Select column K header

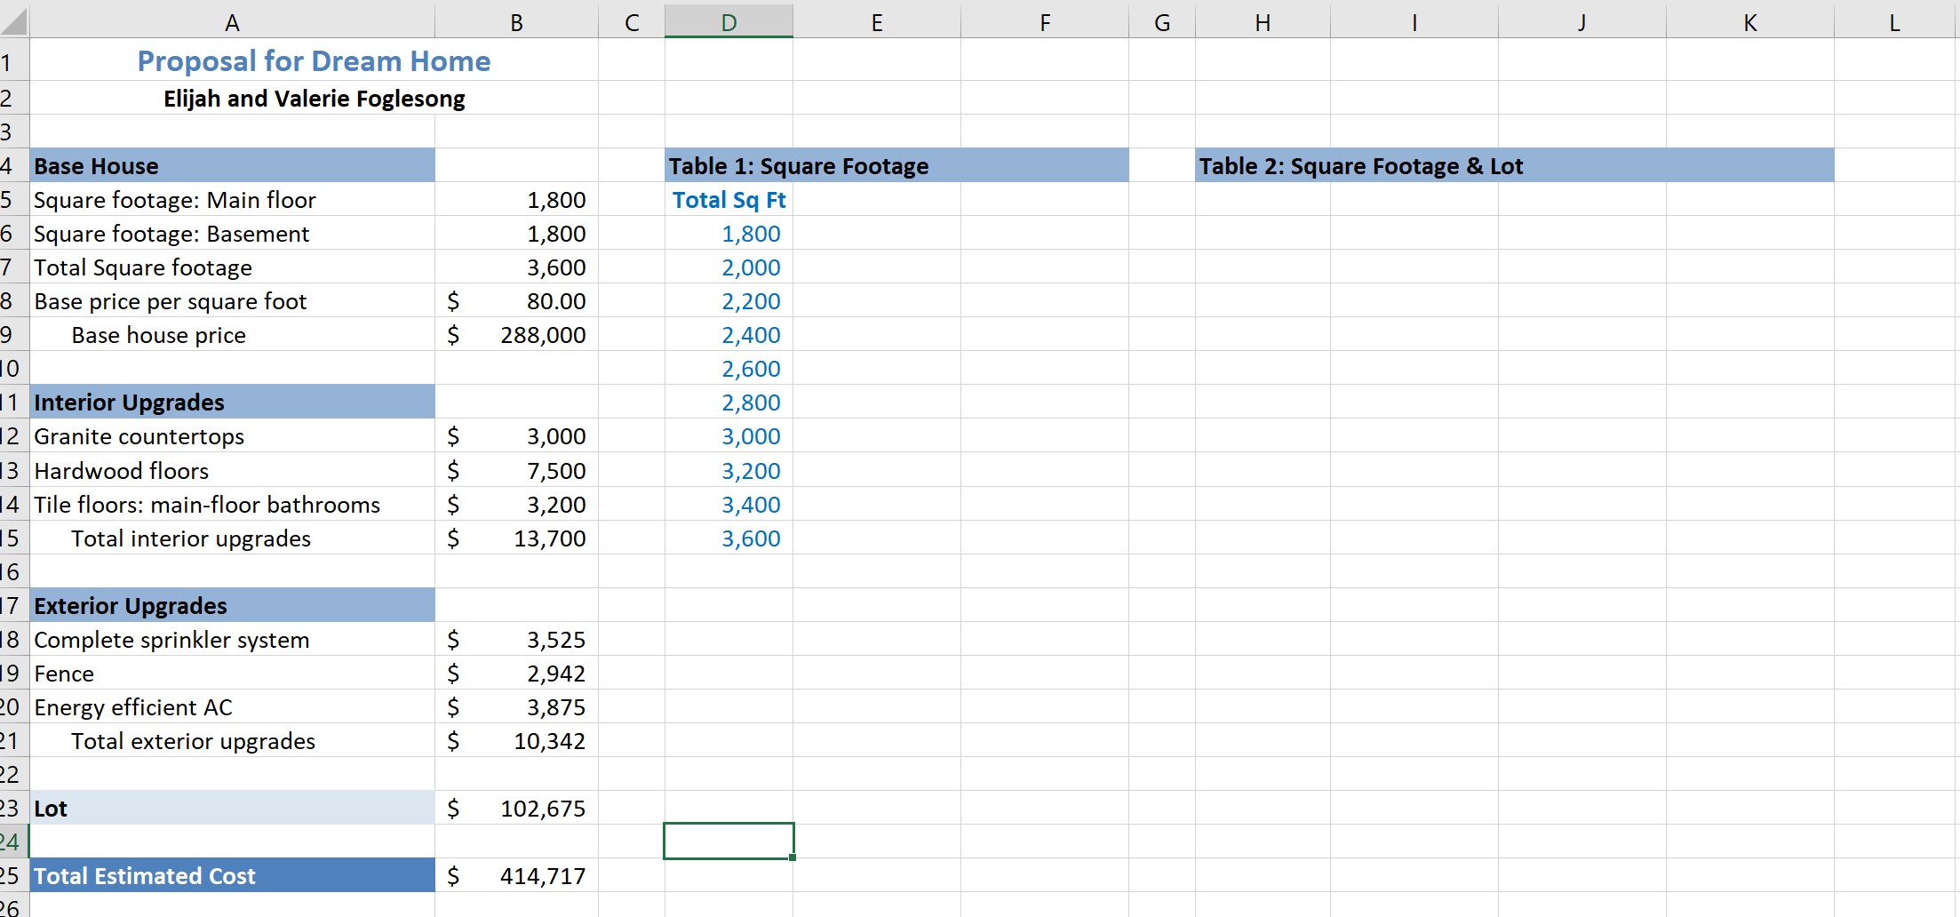1749,20
